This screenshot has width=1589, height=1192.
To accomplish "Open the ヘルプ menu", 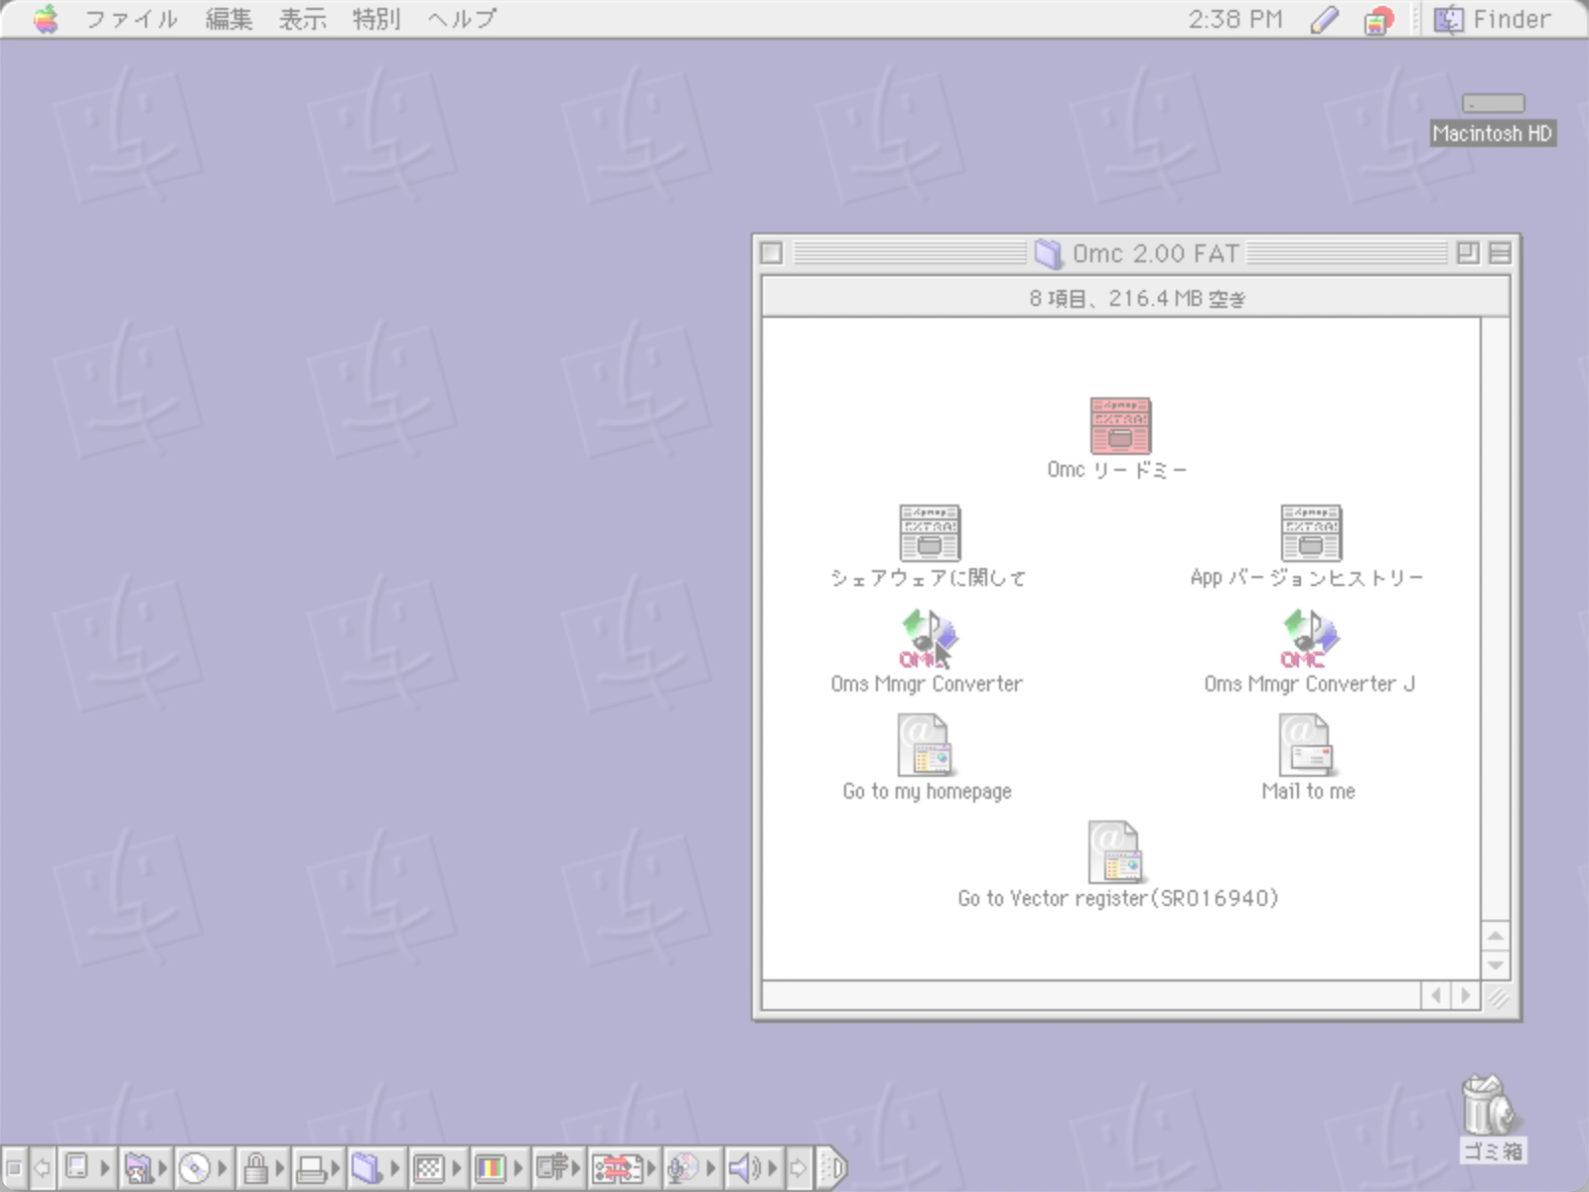I will coord(462,19).
